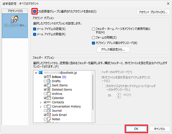This screenshot has height=134, width=172.
Task: Check the Conversation History checkbox
Action: point(45,106)
